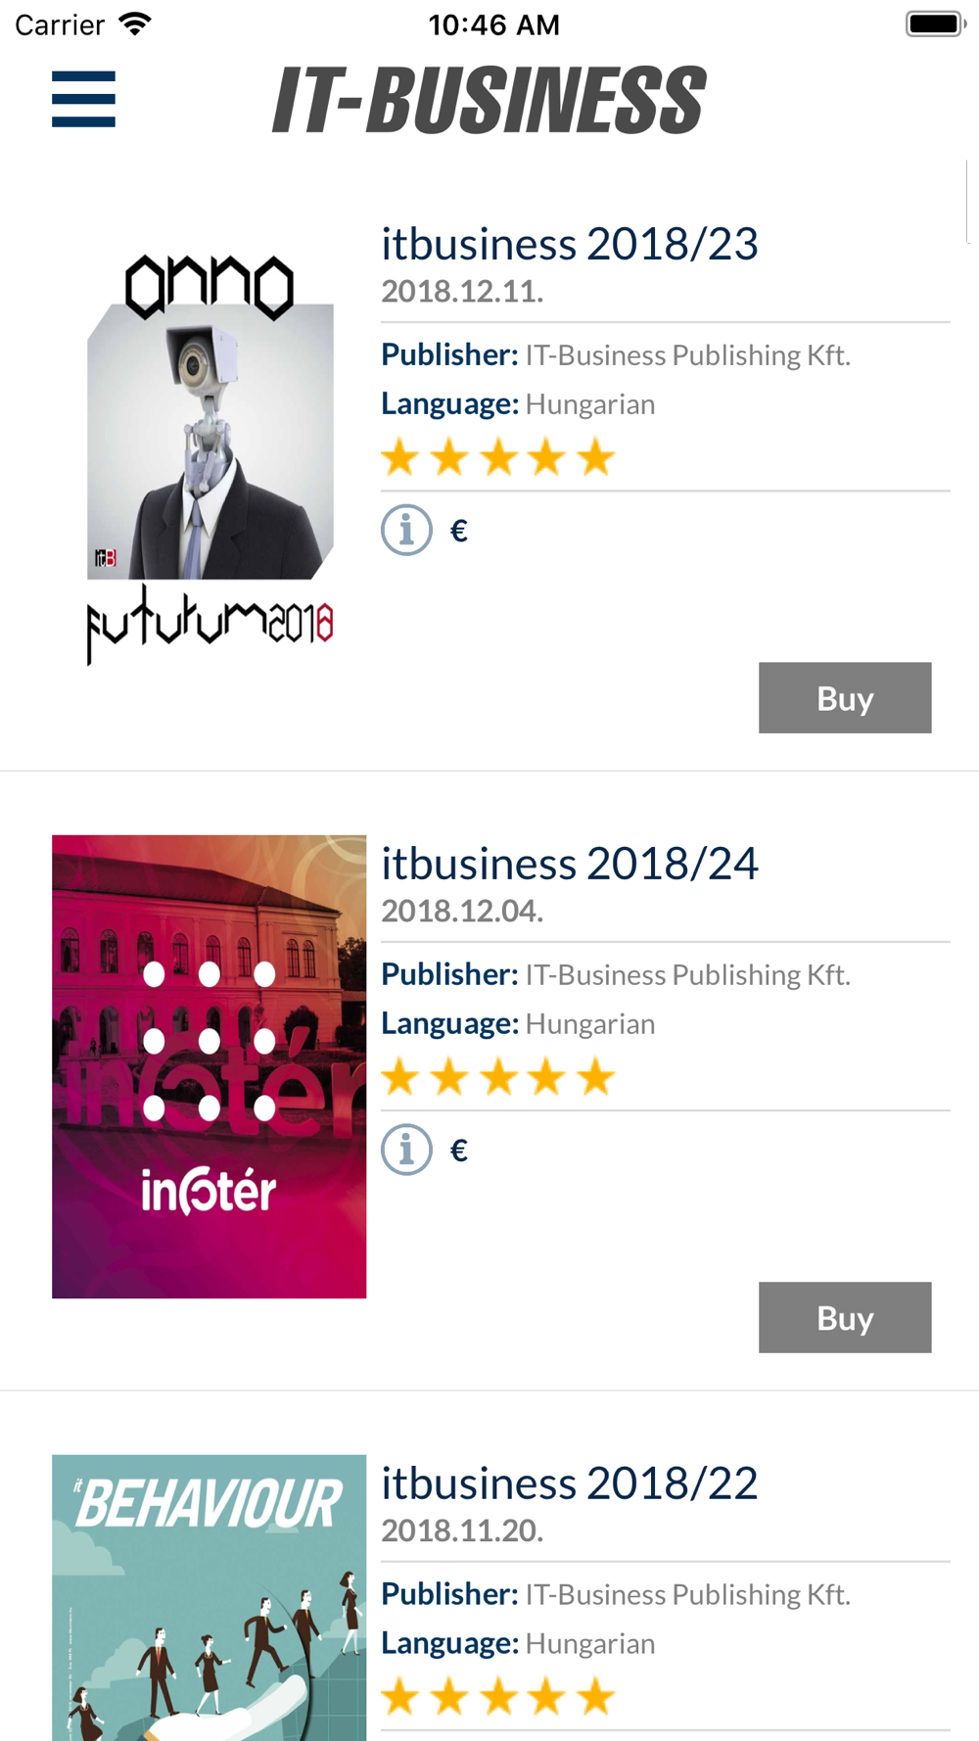Tap Wi-Fi icon in status bar
979x1741 pixels.
(134, 24)
